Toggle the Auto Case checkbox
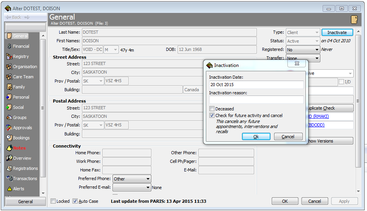This screenshot has width=367, height=211. tap(75, 201)
